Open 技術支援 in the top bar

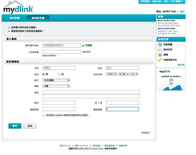click(x=156, y=2)
